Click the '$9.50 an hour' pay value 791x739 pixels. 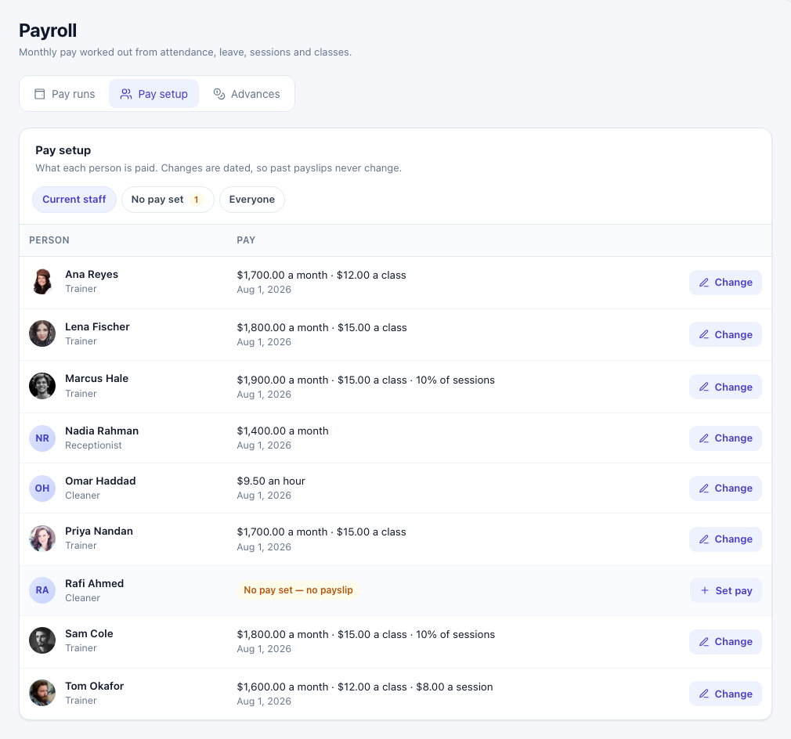[271, 481]
